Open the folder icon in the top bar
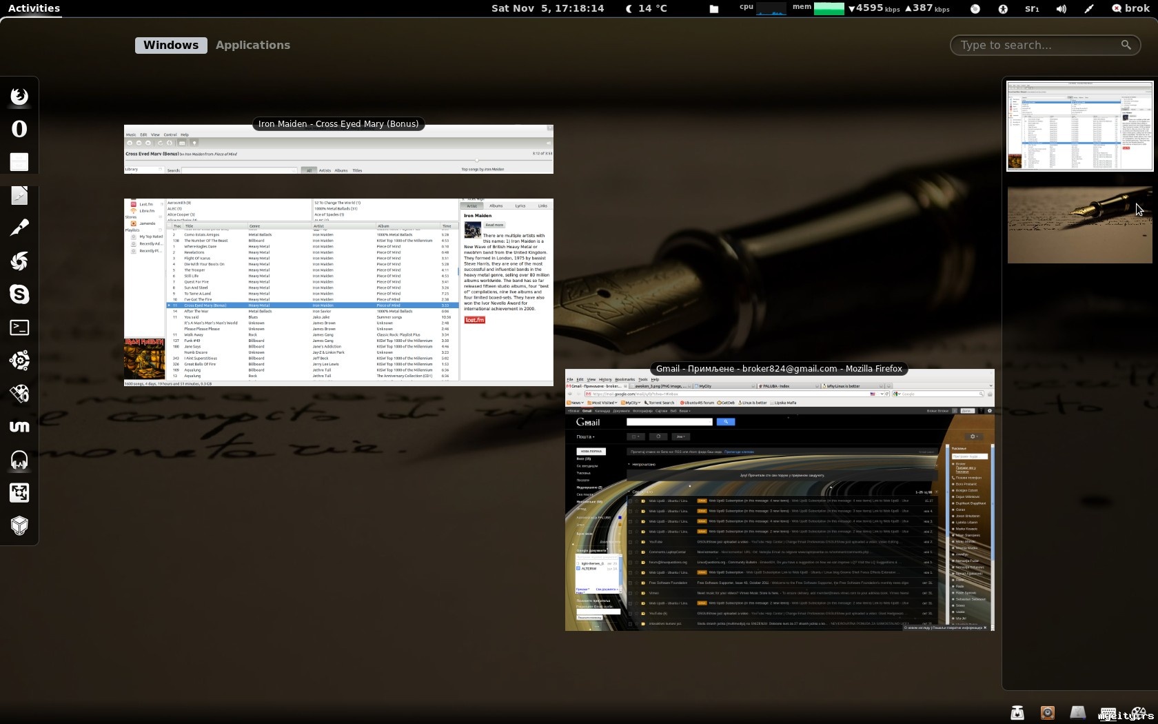 (x=714, y=9)
